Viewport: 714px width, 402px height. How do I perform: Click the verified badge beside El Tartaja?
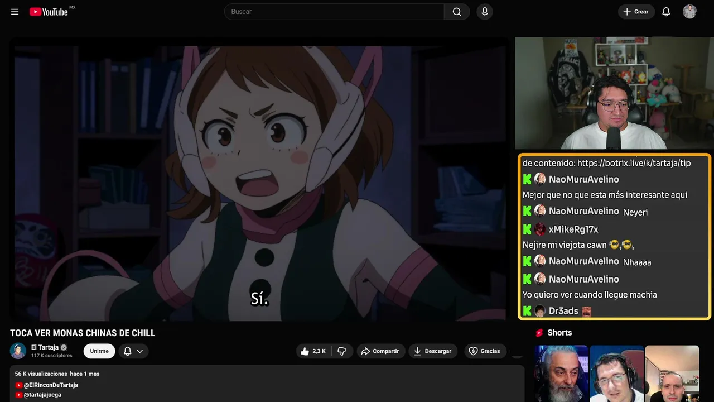[x=64, y=347]
